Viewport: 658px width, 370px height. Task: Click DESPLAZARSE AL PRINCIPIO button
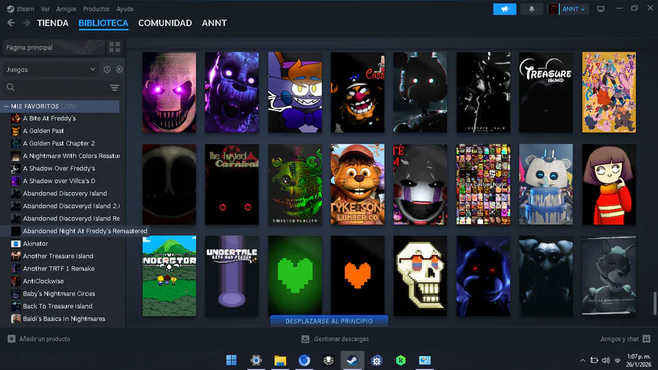[329, 321]
